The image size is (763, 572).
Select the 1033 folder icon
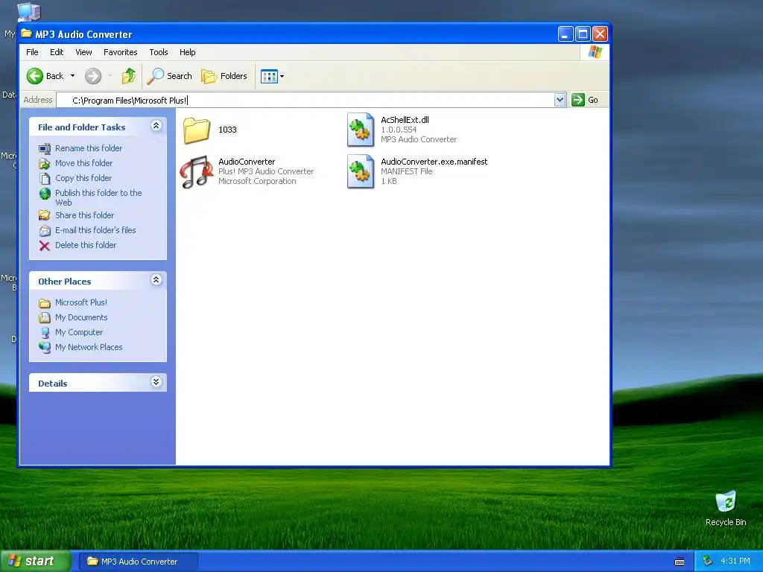tap(197, 130)
